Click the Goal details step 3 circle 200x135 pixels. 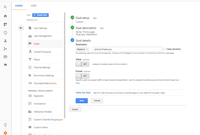pos(72,40)
